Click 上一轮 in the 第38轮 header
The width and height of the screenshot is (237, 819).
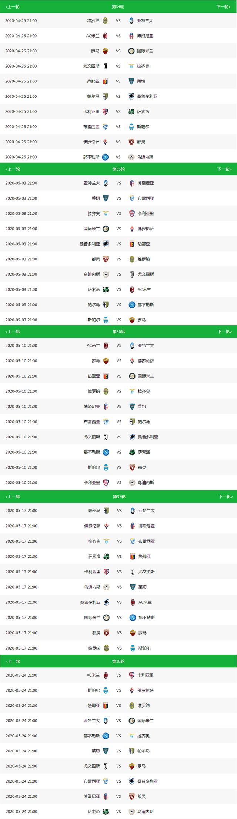[13, 661]
